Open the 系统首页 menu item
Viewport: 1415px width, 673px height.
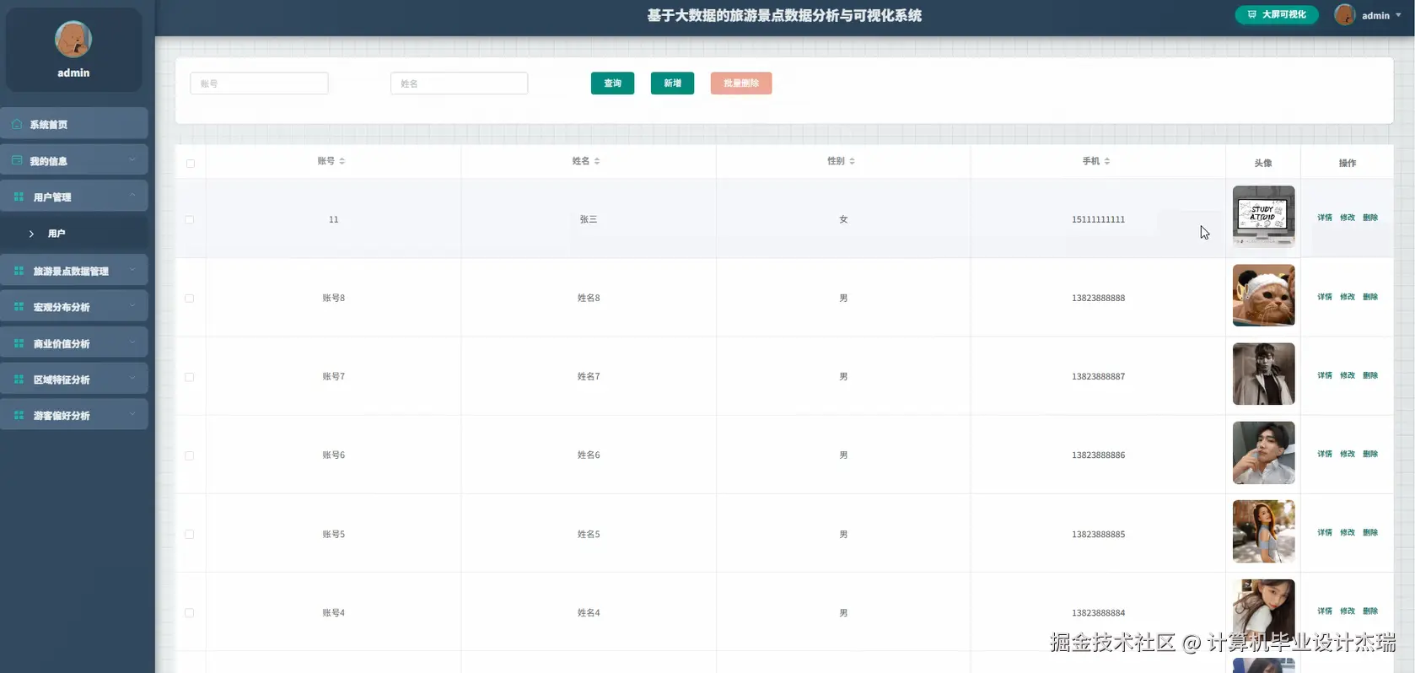pos(74,124)
